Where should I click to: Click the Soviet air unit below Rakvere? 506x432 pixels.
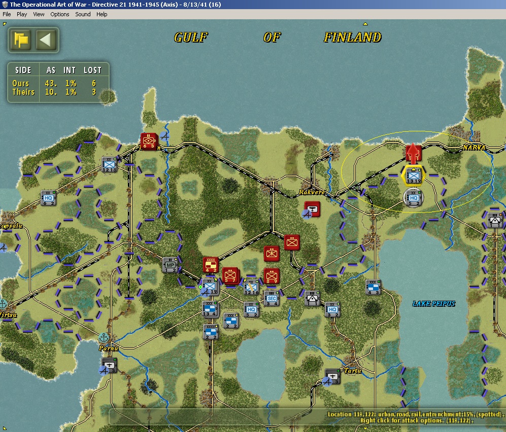click(x=312, y=209)
